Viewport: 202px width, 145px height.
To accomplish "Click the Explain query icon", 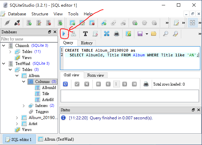I will (73, 34).
